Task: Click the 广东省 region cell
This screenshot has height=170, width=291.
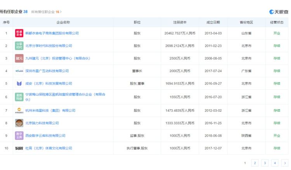Action: pyautogui.click(x=246, y=71)
